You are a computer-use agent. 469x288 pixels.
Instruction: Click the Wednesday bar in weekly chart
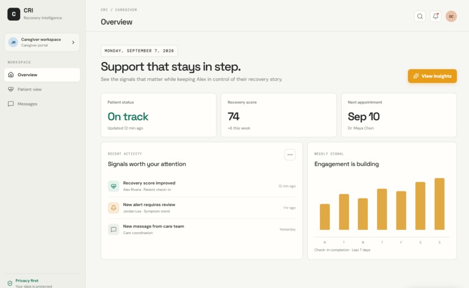363,214
